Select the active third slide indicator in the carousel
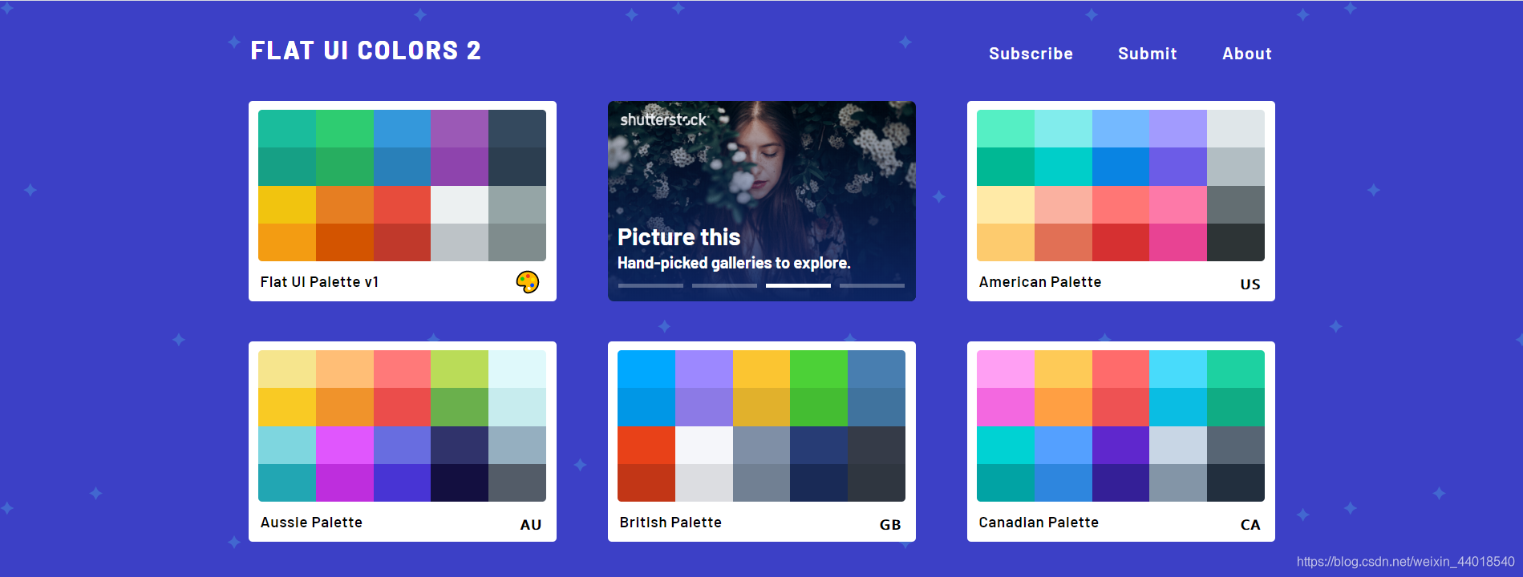 (798, 285)
